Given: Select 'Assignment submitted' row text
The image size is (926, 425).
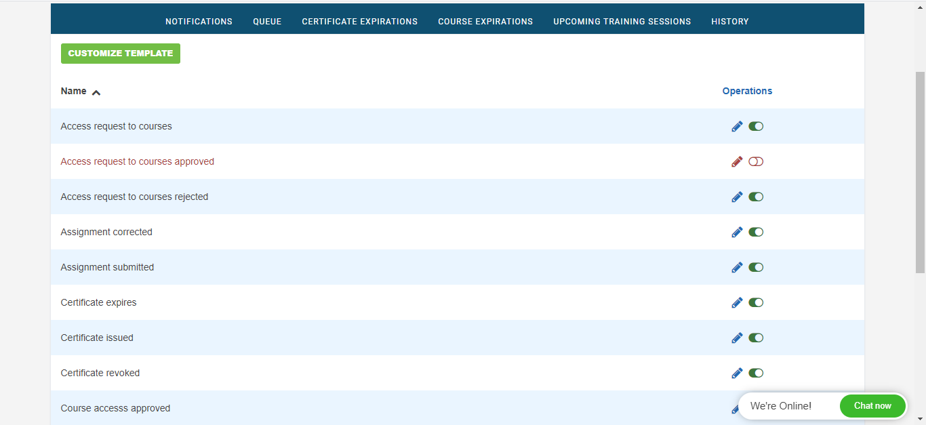Looking at the screenshot, I should click(x=107, y=267).
